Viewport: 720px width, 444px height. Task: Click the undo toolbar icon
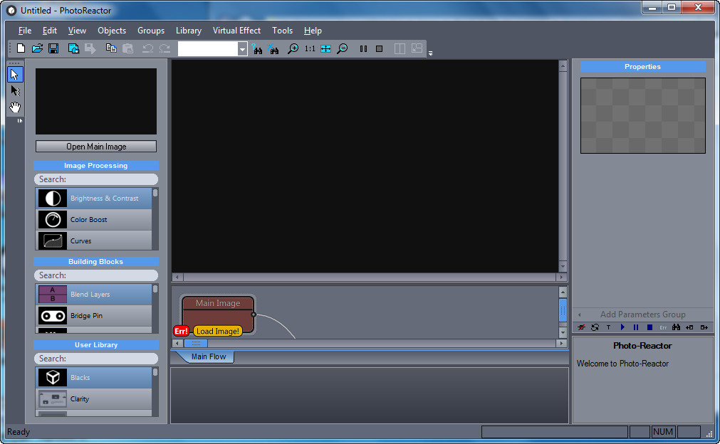tap(148, 48)
